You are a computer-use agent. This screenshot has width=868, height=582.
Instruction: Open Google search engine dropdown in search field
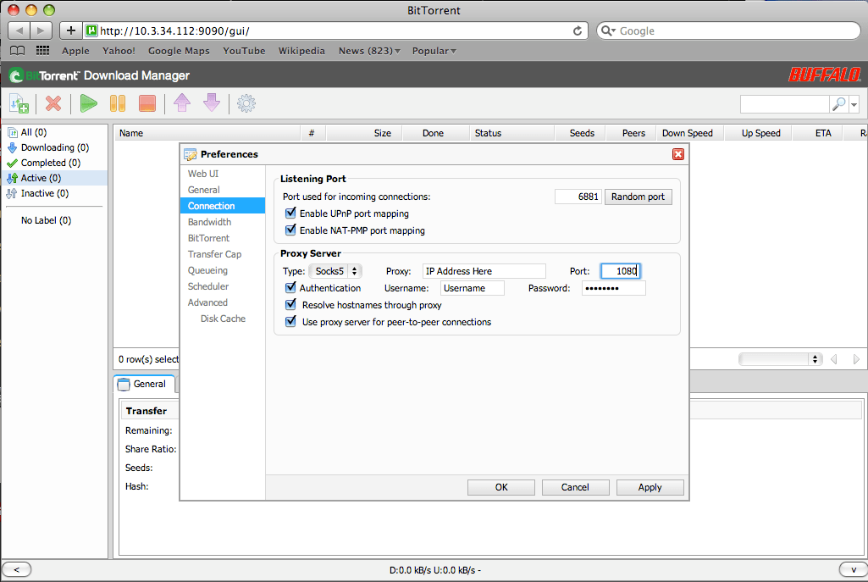(x=608, y=31)
